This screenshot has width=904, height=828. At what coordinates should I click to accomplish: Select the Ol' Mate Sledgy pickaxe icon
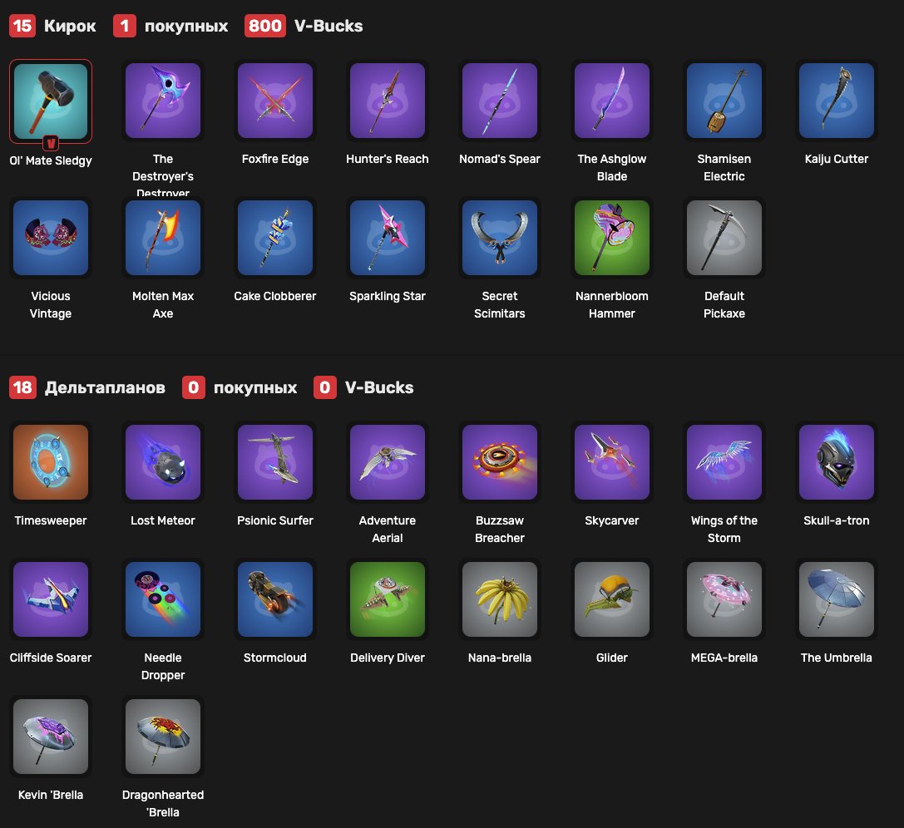click(51, 101)
